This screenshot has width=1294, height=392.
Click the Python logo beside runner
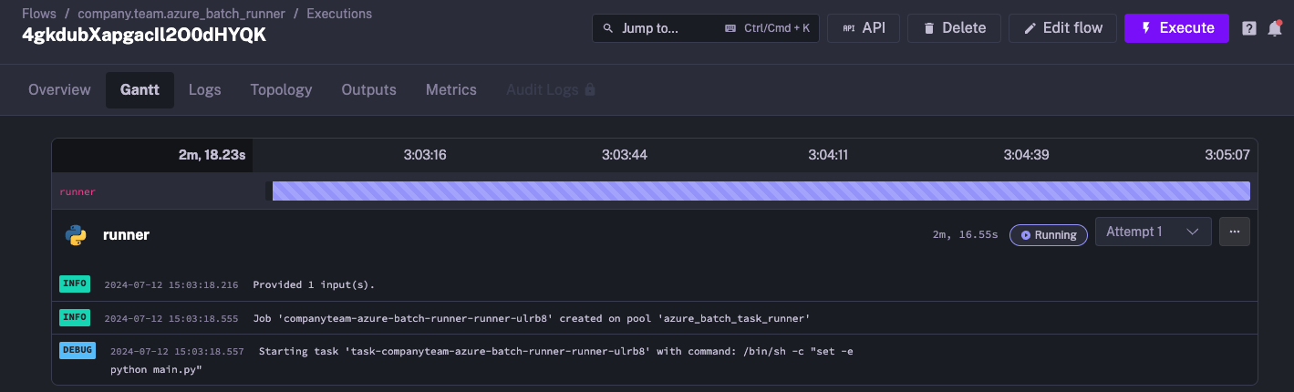click(x=76, y=235)
